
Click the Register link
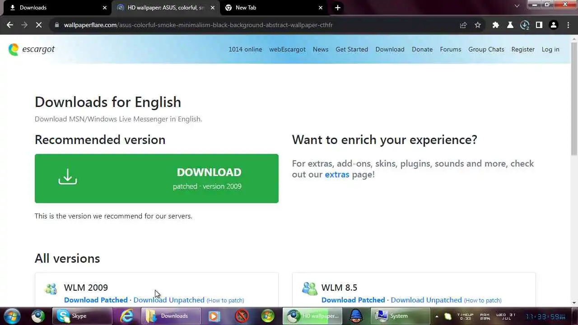click(523, 49)
